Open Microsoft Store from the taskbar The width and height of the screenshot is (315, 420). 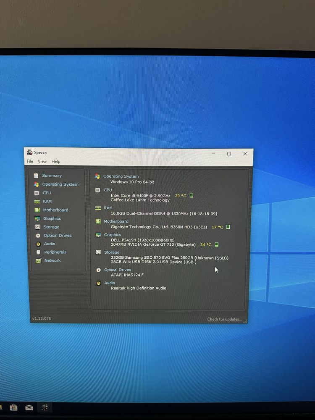[13, 407]
